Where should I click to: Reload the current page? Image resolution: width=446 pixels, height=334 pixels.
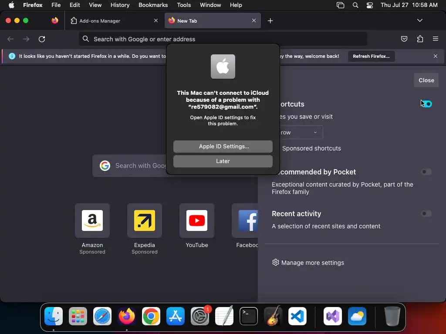pos(42,39)
